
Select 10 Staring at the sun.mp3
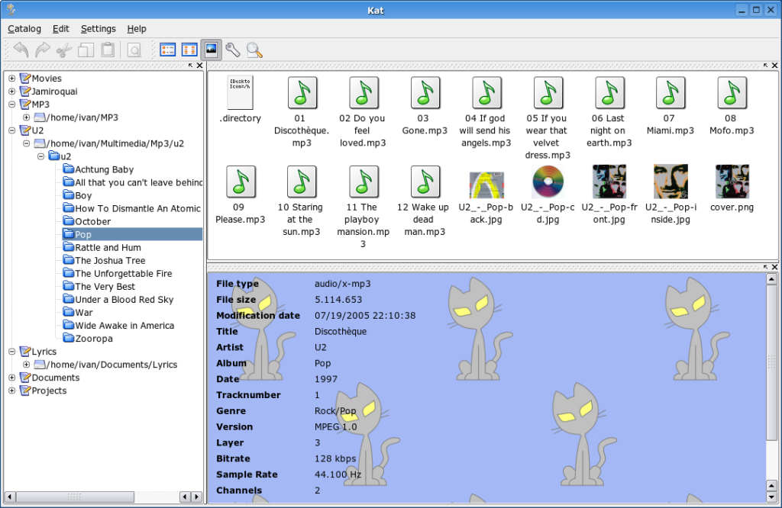[302, 182]
